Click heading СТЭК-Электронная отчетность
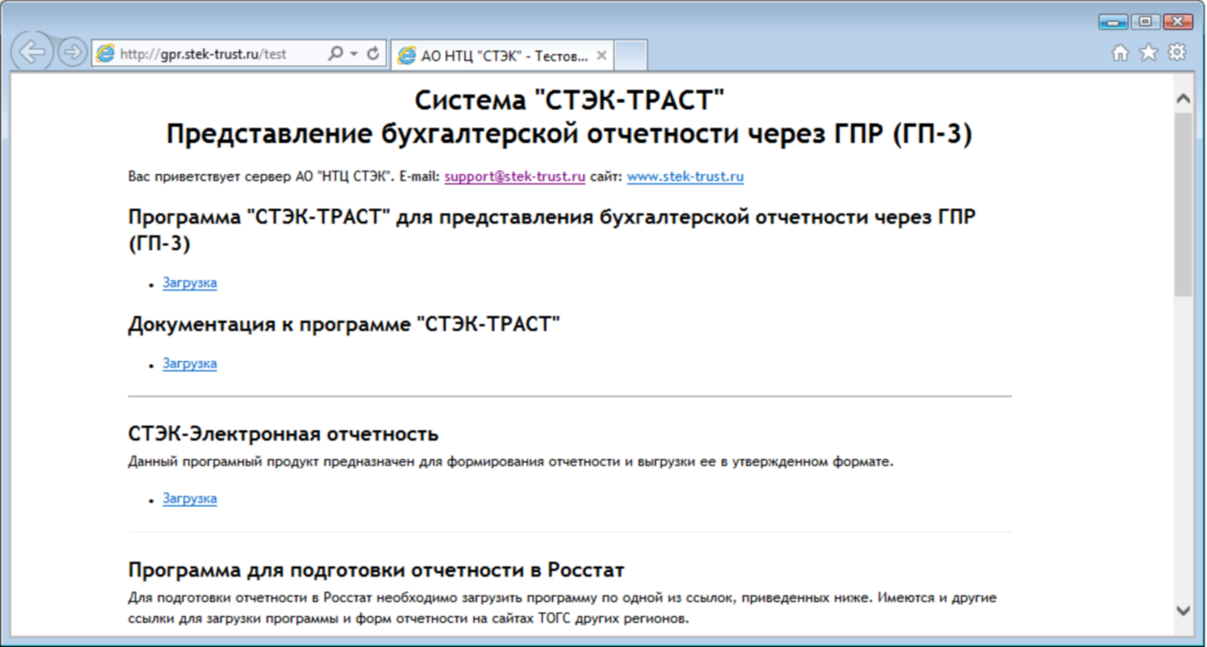 pos(283,433)
